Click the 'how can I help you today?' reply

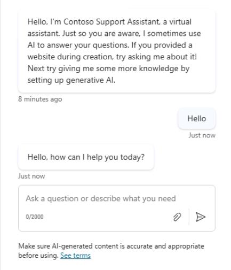[86, 157]
